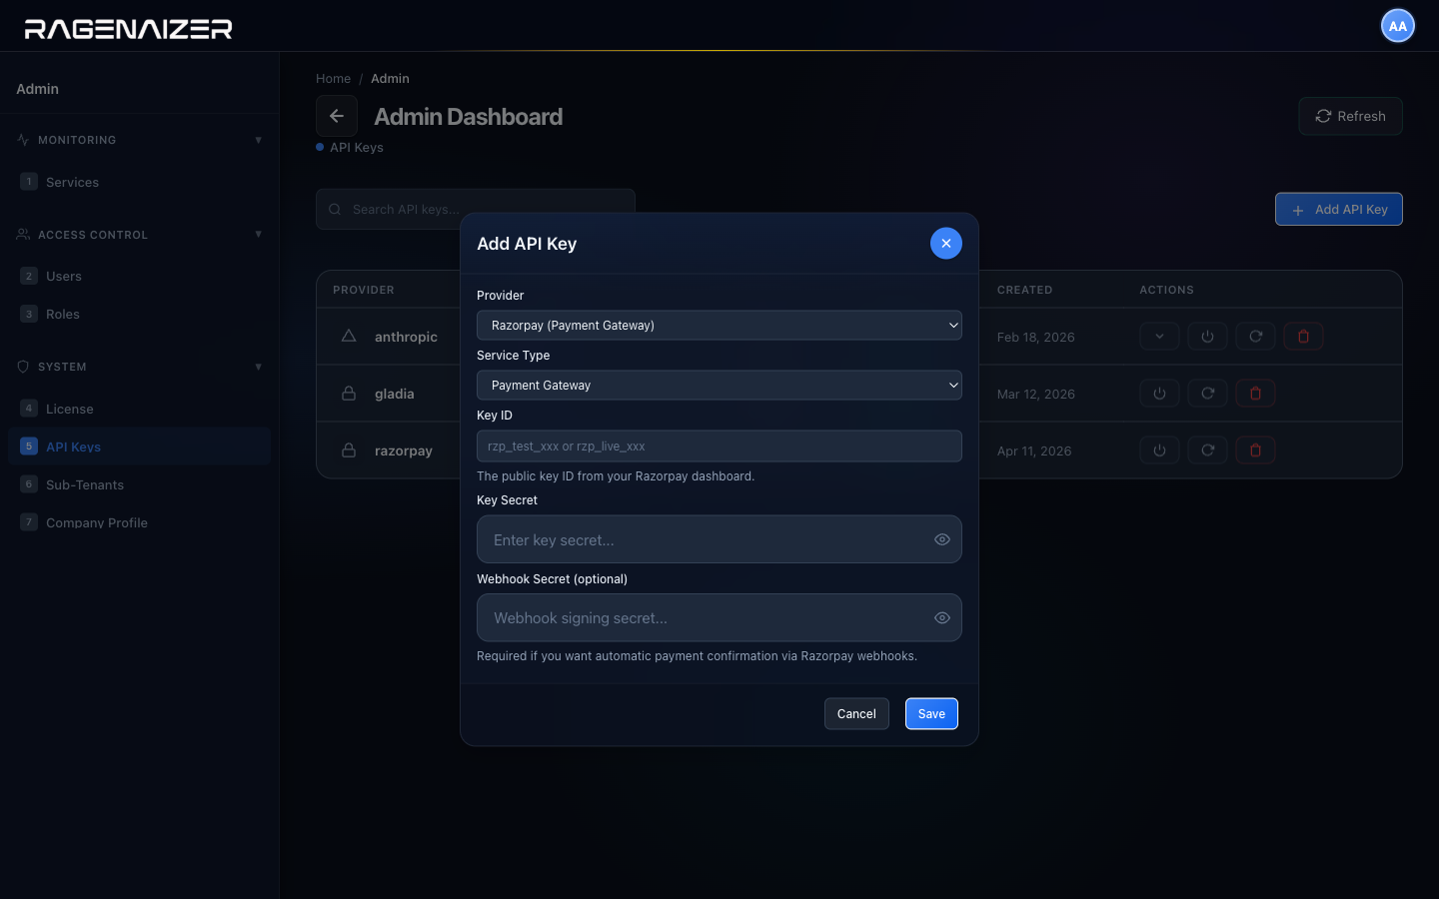
Task: Click the Access Control people icon
Action: 23,235
